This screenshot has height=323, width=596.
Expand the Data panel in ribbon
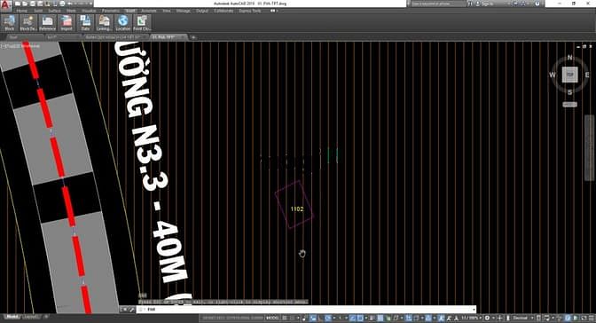click(85, 23)
